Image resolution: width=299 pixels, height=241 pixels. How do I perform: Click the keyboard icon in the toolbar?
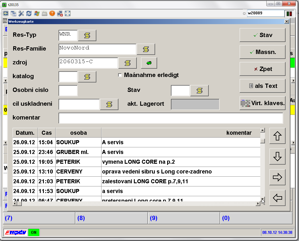click(44, 14)
